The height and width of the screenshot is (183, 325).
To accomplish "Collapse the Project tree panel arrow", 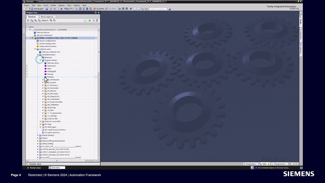I will tap(99, 12).
